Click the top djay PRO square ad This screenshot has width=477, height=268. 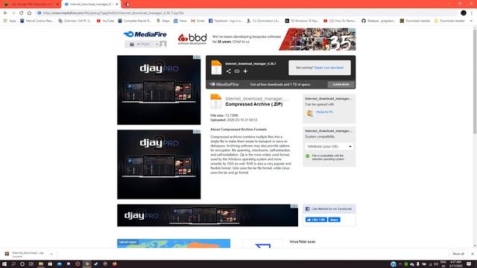pos(159,90)
